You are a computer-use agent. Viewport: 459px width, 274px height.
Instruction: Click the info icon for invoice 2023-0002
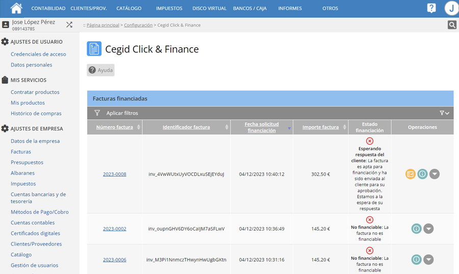[x=416, y=229]
